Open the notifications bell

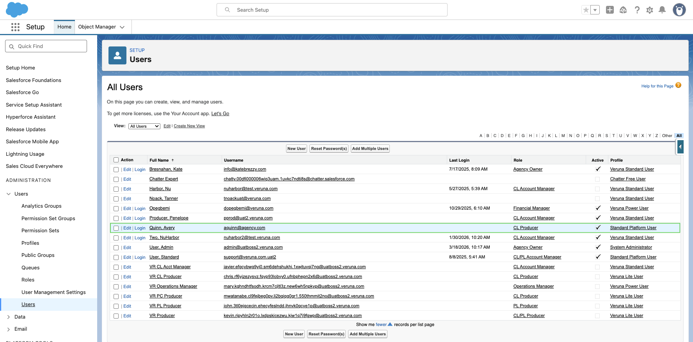(662, 10)
